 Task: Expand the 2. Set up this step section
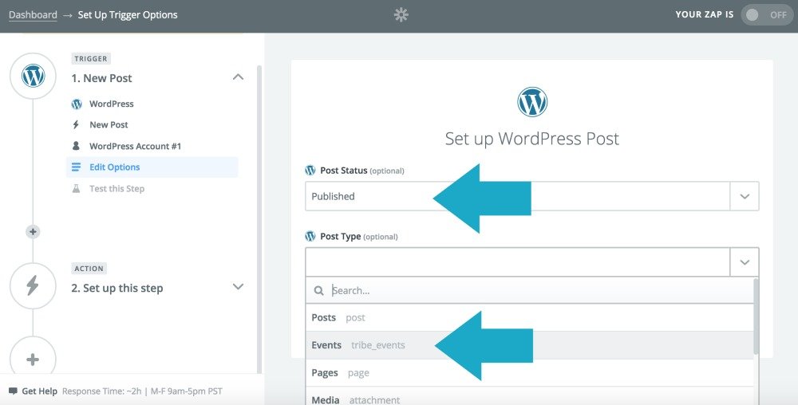tap(238, 286)
